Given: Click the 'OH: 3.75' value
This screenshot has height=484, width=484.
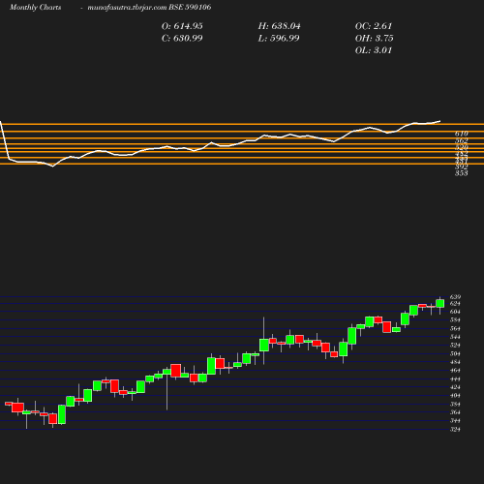Looking at the screenshot, I should pos(375,38).
